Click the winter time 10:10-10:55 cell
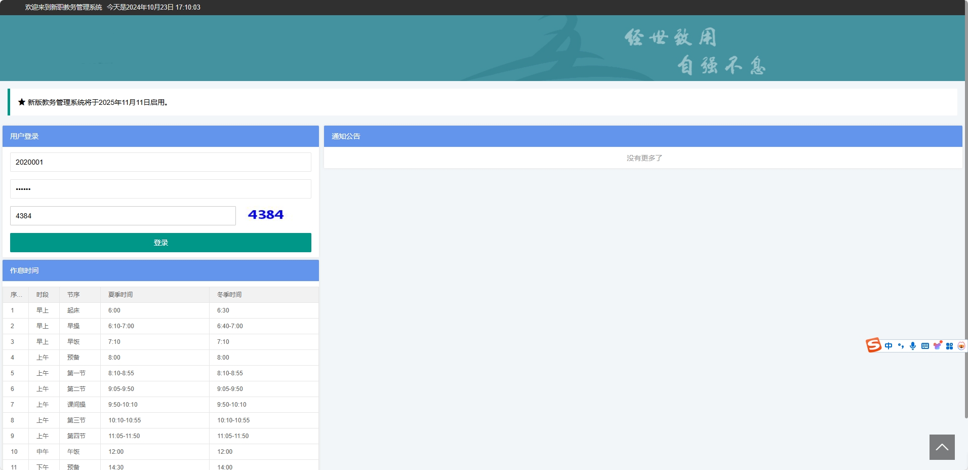 click(264, 420)
